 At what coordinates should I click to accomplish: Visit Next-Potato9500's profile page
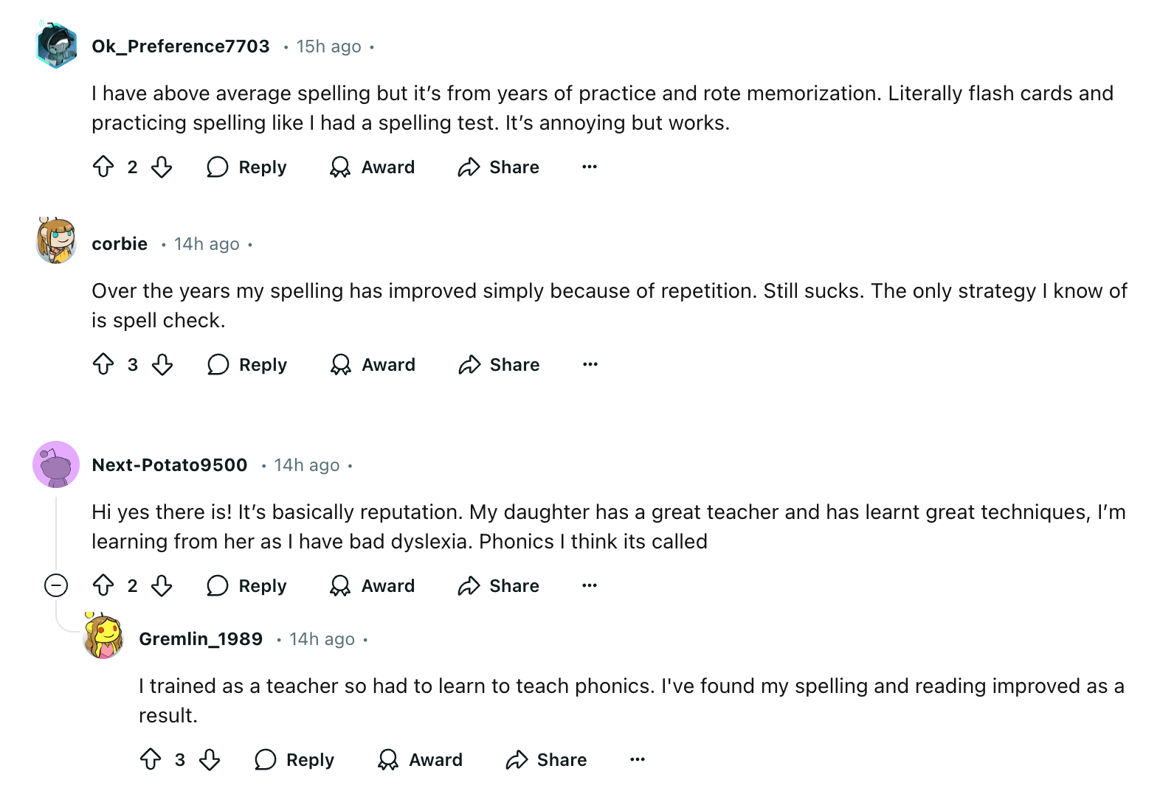pyautogui.click(x=169, y=464)
